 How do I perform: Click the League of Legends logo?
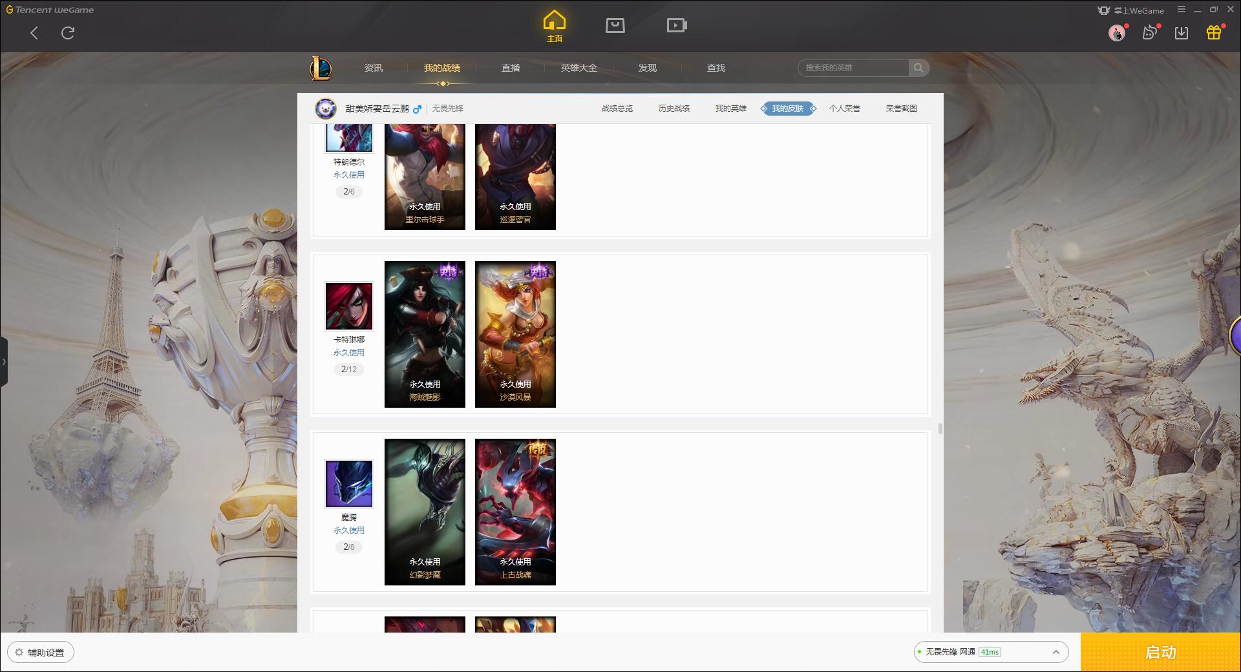point(321,68)
